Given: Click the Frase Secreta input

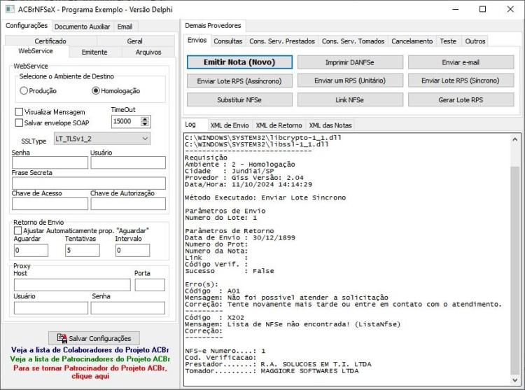Looking at the screenshot, I should [x=89, y=183].
